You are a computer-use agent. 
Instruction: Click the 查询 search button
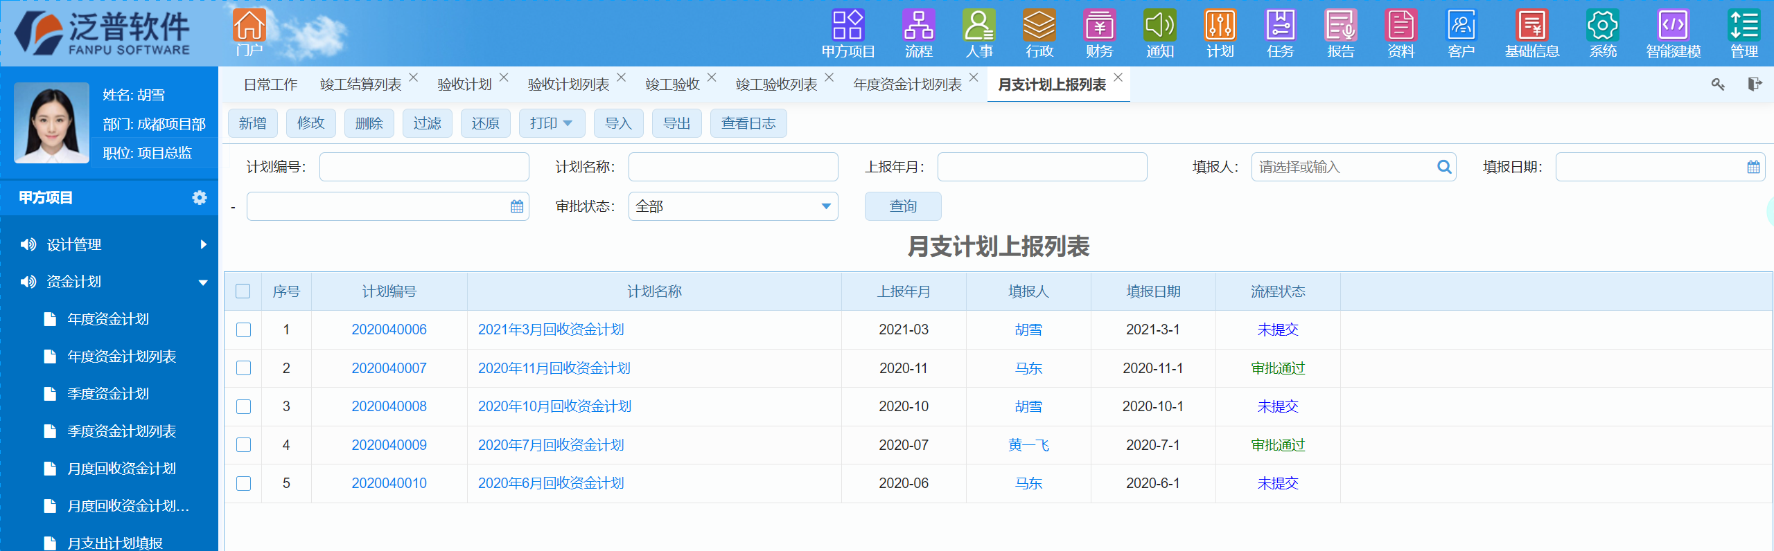(902, 207)
